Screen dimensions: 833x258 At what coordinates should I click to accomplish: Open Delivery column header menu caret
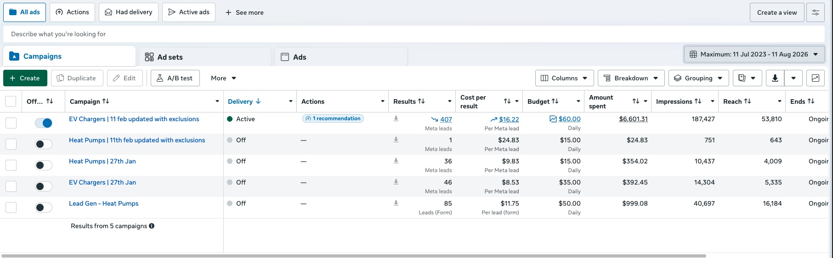point(291,101)
